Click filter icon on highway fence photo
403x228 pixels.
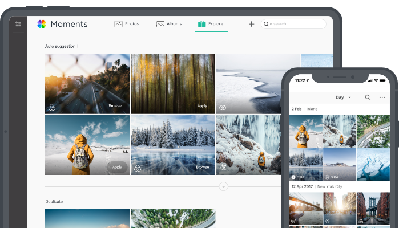(51, 107)
